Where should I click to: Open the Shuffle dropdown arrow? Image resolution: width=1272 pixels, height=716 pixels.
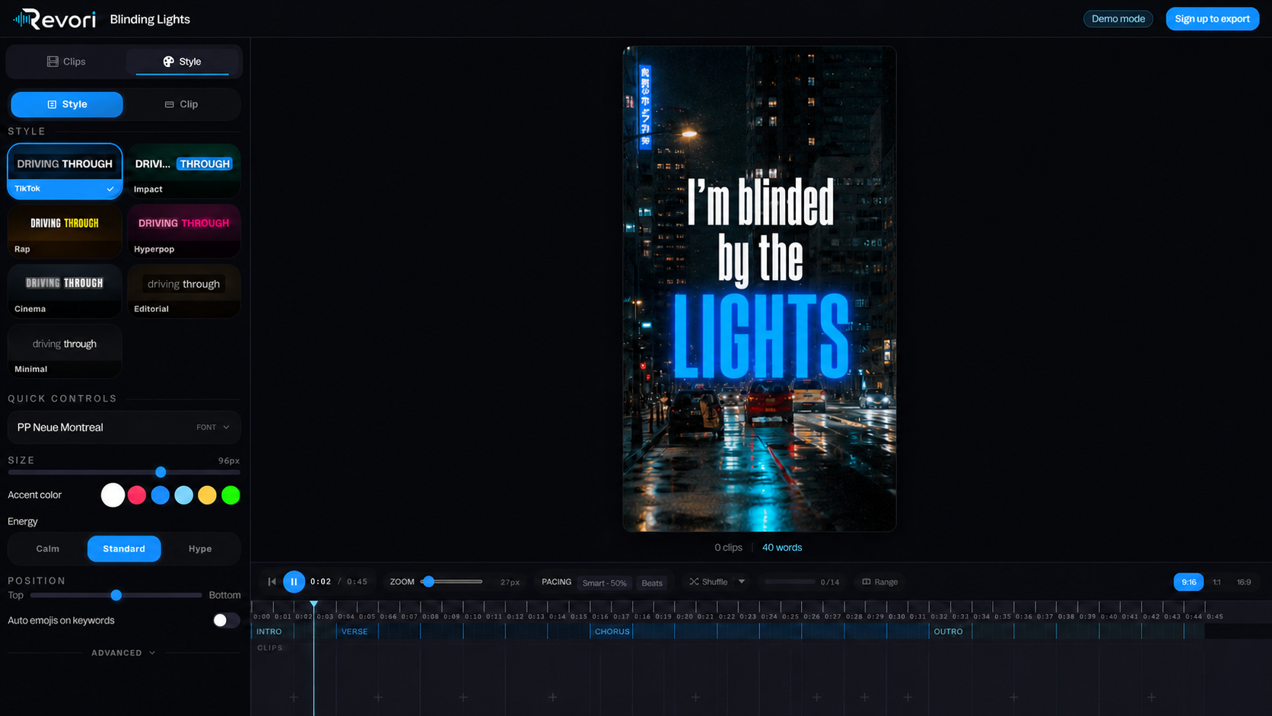[x=742, y=582]
